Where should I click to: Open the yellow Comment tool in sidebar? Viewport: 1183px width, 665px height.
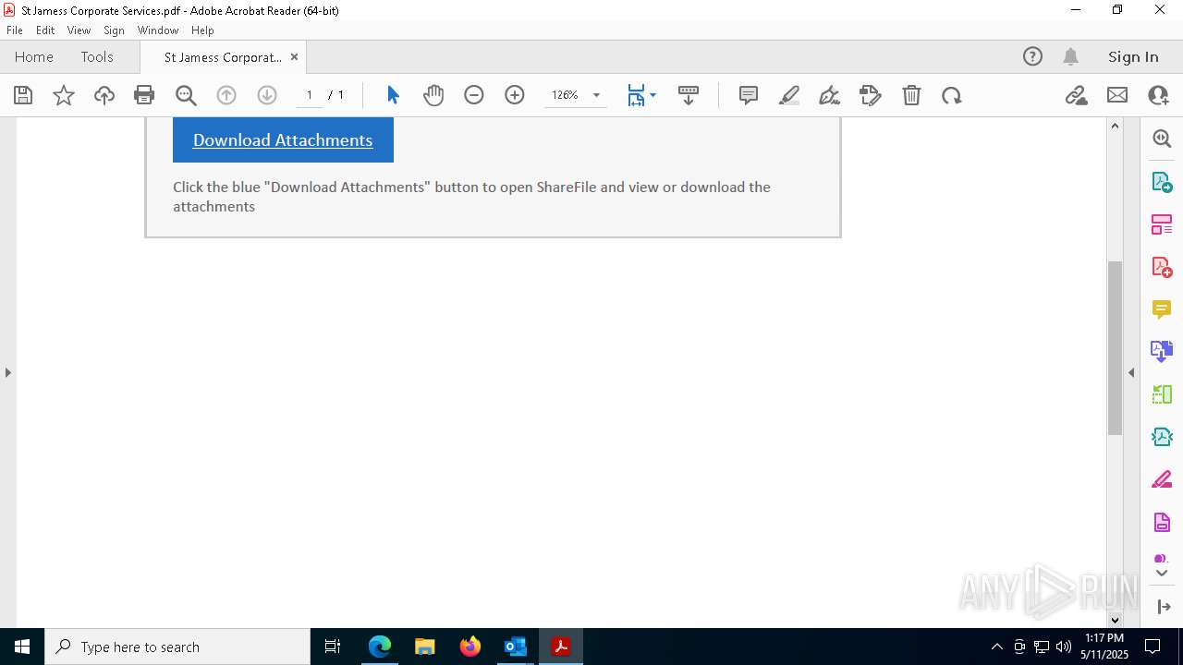[x=1162, y=308]
